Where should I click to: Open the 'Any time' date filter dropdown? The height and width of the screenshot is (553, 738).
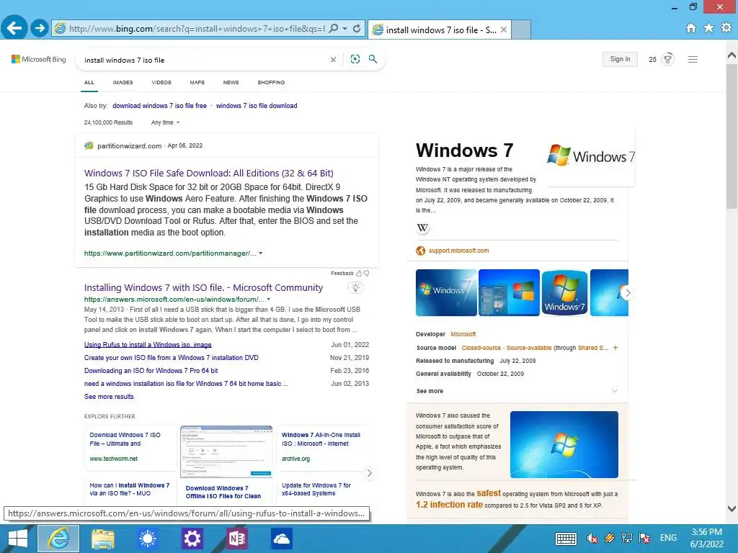click(165, 122)
